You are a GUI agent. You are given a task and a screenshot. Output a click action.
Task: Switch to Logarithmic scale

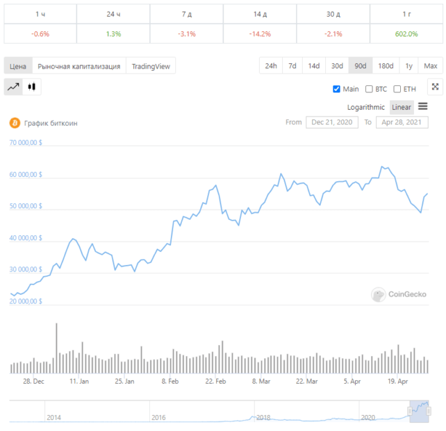(x=366, y=107)
